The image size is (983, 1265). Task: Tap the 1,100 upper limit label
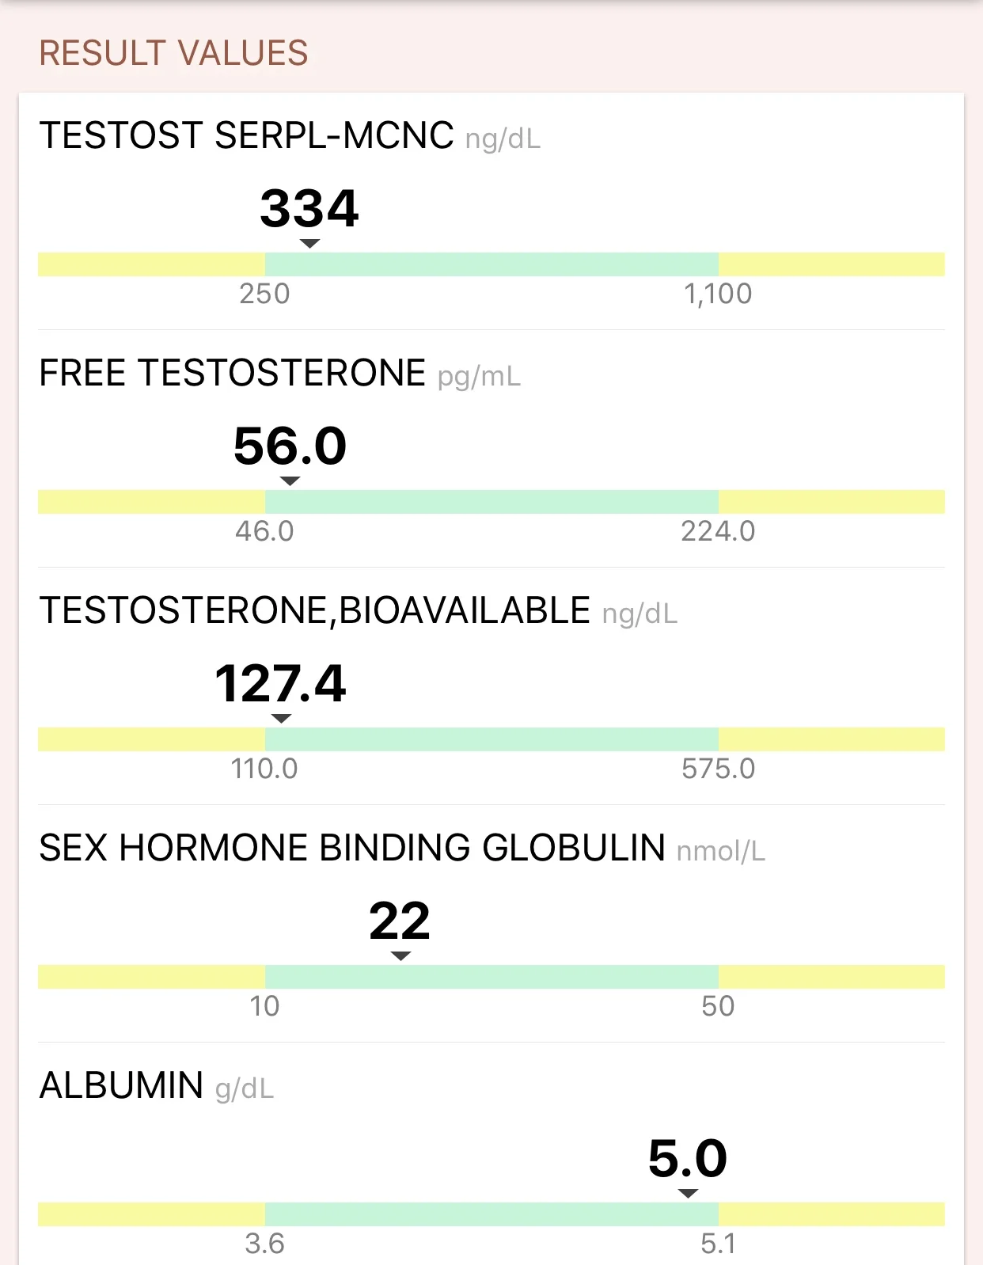718,294
